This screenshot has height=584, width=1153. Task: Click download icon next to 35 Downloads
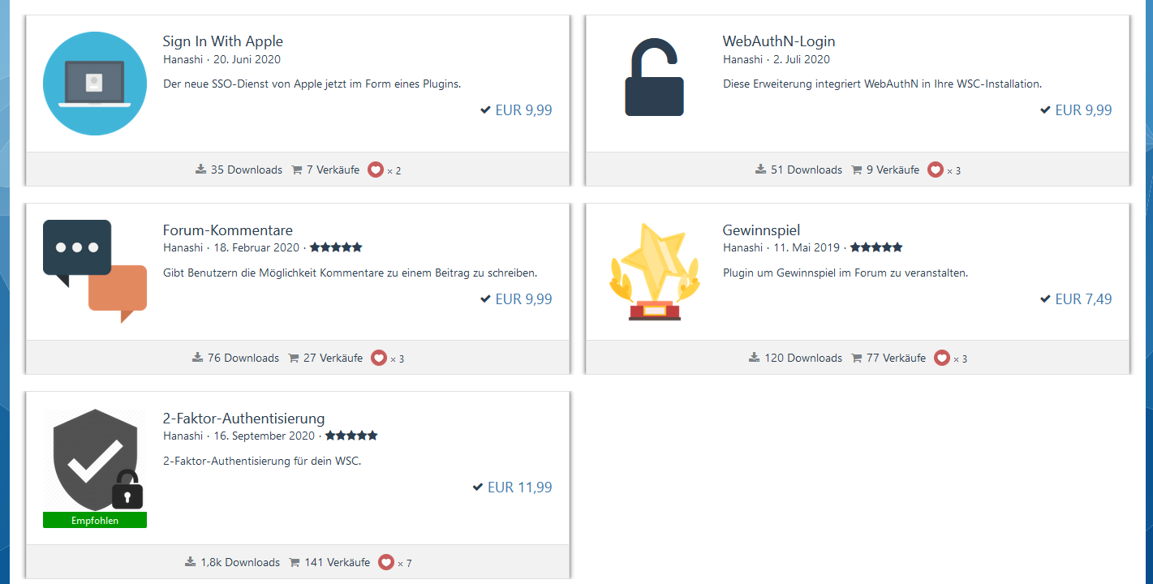click(x=201, y=170)
